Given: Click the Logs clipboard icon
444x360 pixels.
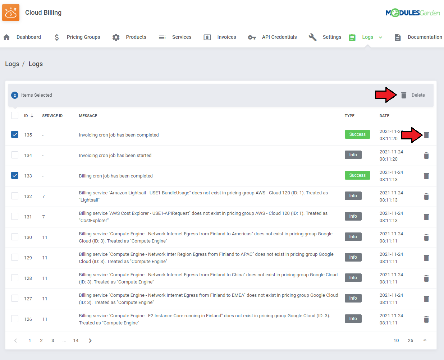Looking at the screenshot, I should (x=352, y=37).
